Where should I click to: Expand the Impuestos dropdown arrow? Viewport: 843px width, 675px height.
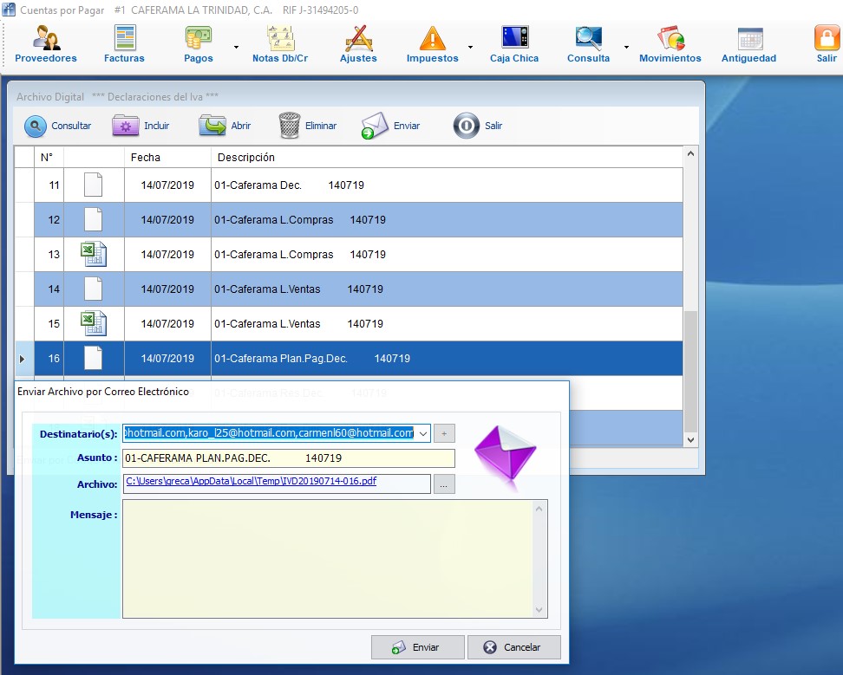click(470, 48)
